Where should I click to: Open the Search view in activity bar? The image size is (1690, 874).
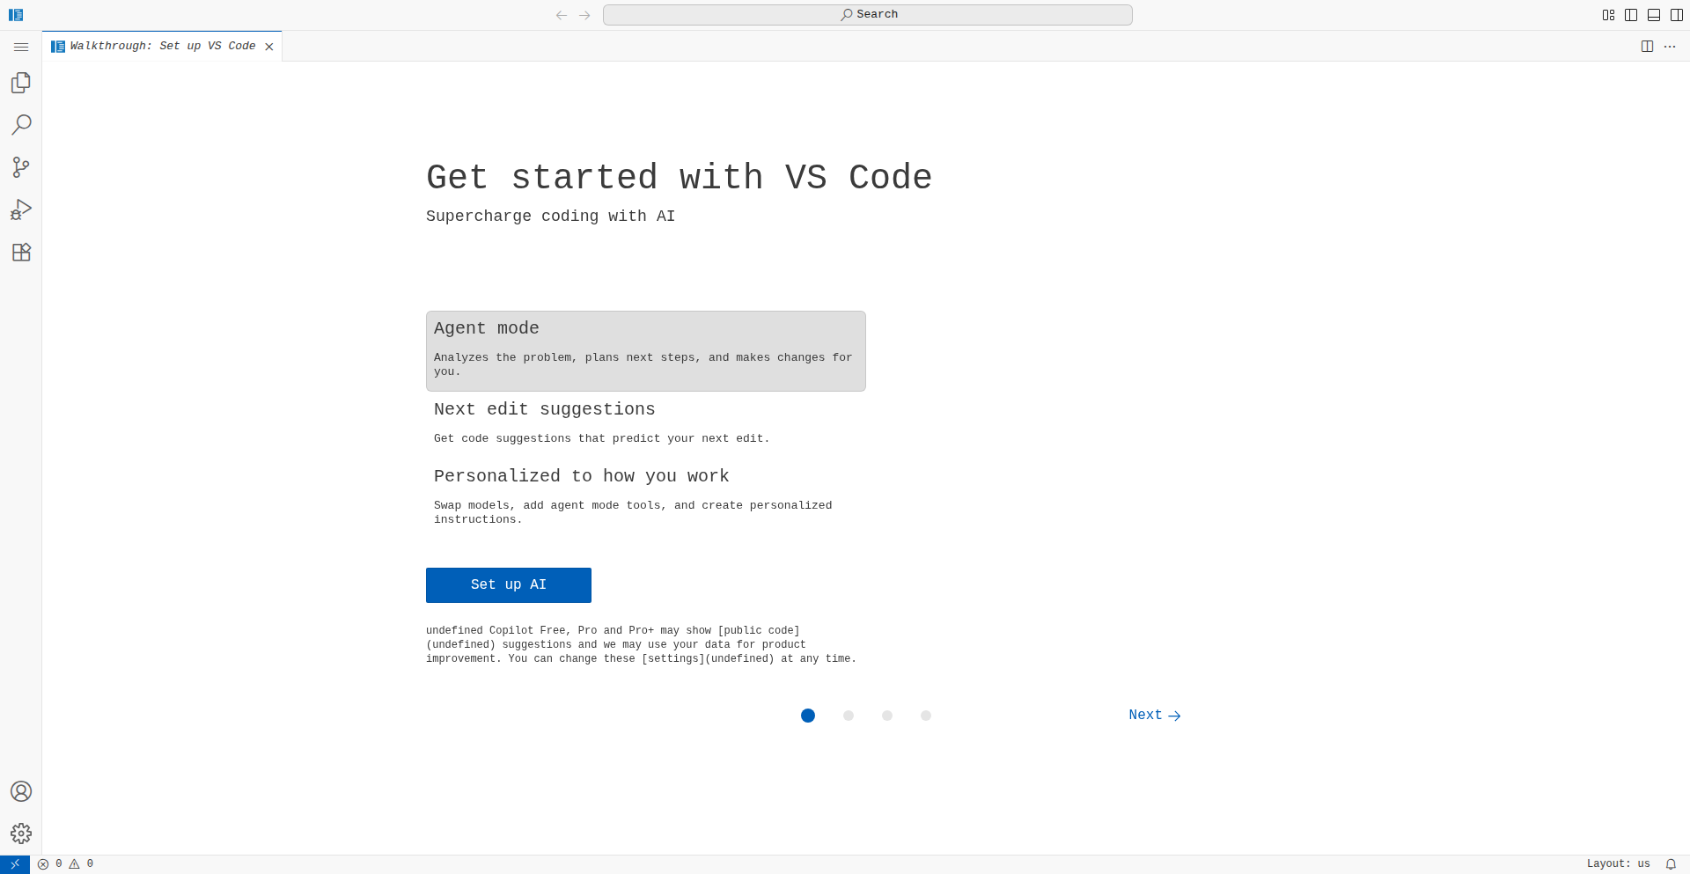pyautogui.click(x=21, y=125)
